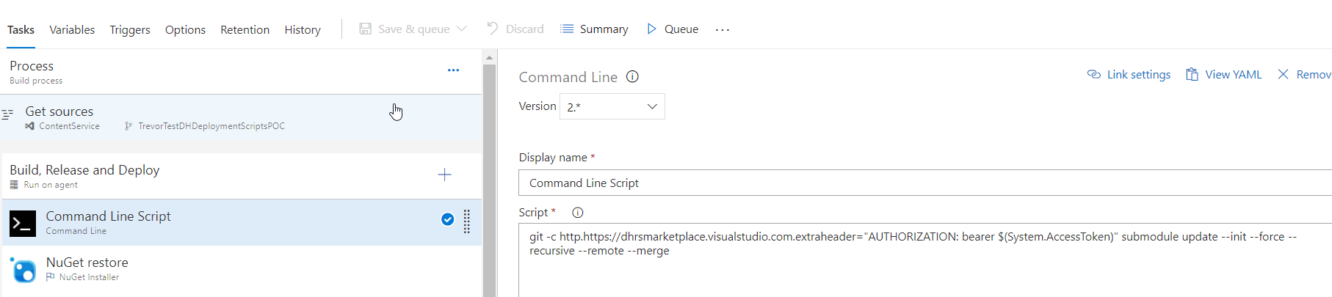Select the NuGet restore task icon
This screenshot has width=1332, height=297.
click(23, 270)
